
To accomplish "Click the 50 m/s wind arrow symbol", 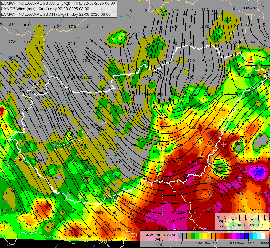I will 258,218.
